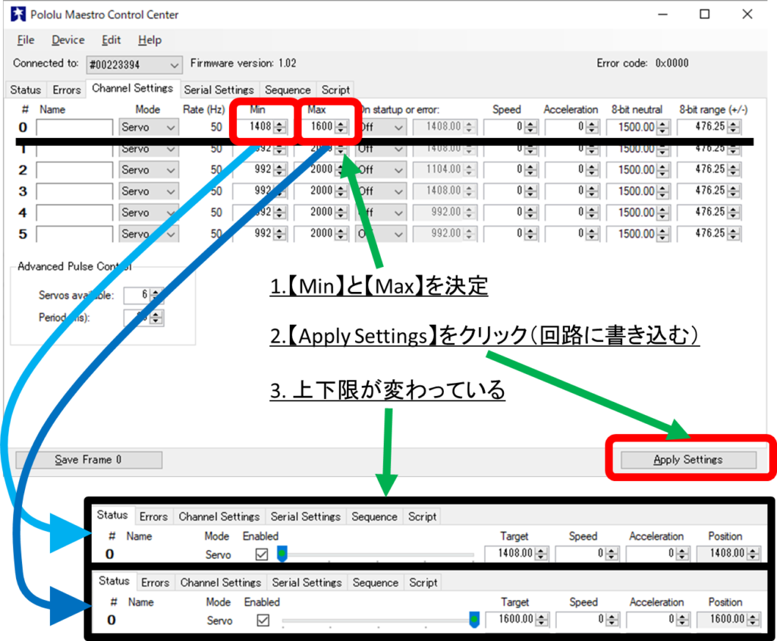
Task: Click the Max box for channel 3
Action: pyautogui.click(x=321, y=190)
